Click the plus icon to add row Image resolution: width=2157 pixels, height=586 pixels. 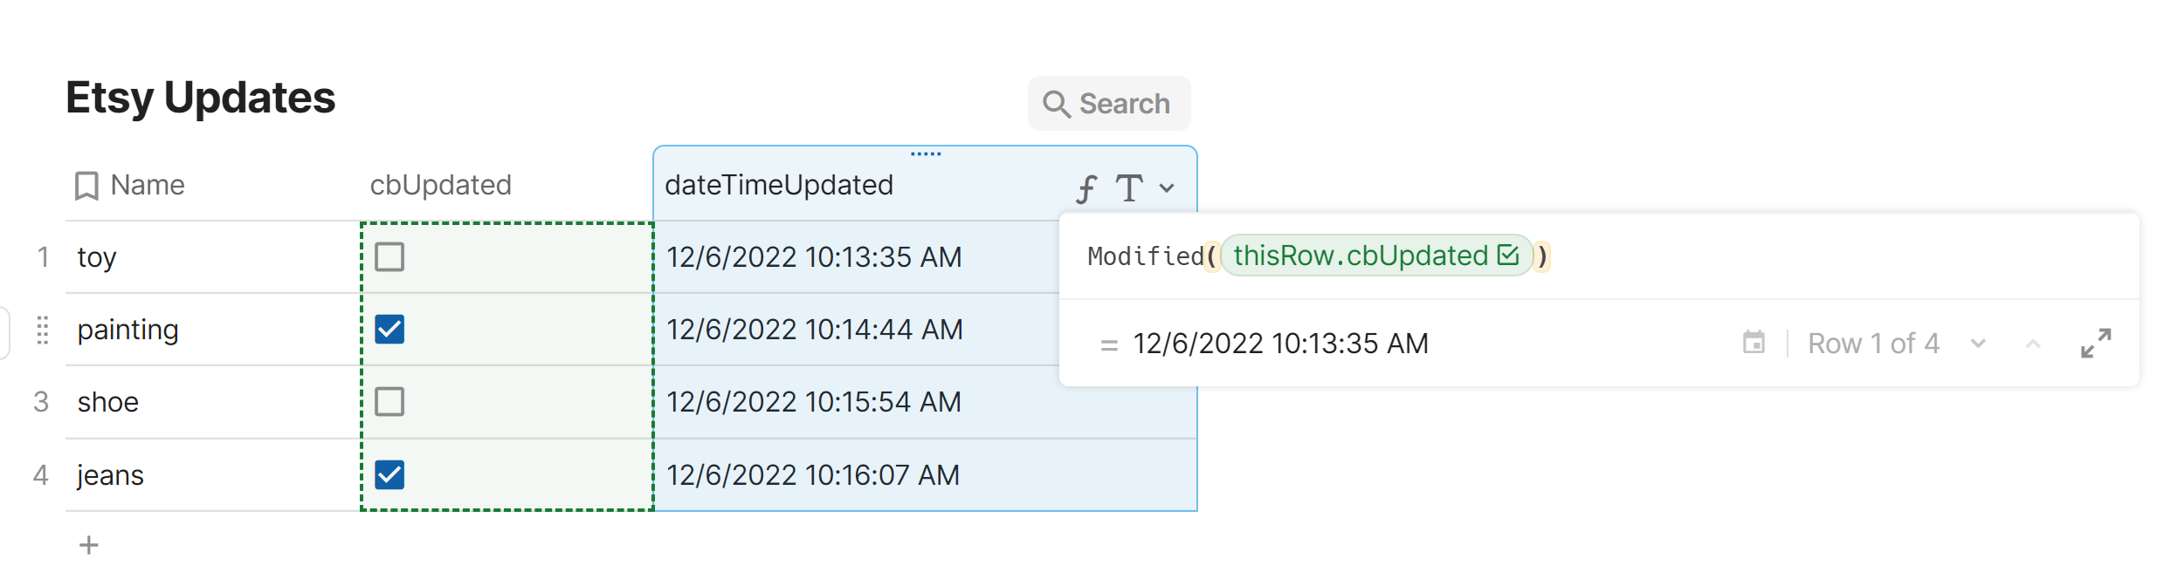point(89,546)
